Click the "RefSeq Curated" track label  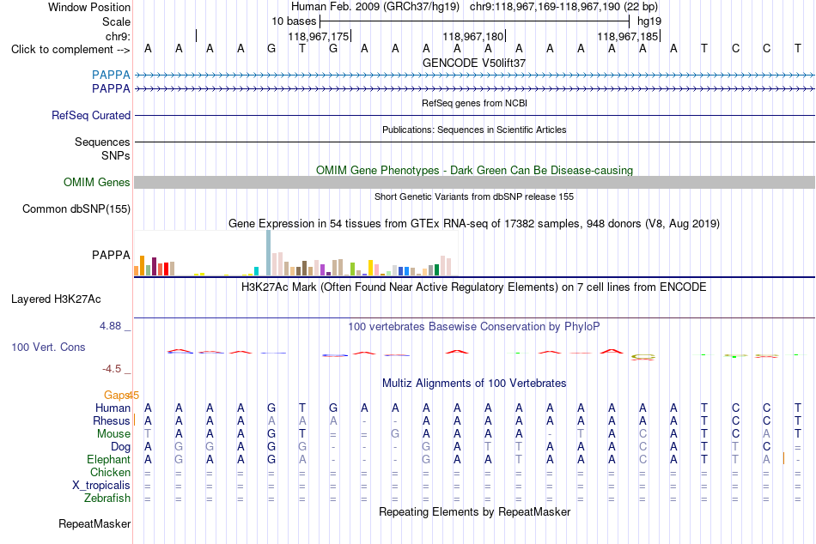coord(90,116)
